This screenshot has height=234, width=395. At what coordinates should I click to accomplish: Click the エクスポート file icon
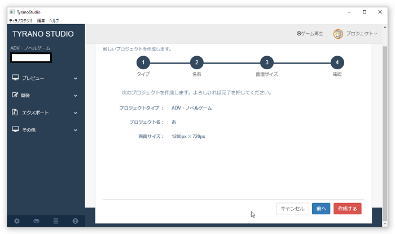click(x=15, y=112)
